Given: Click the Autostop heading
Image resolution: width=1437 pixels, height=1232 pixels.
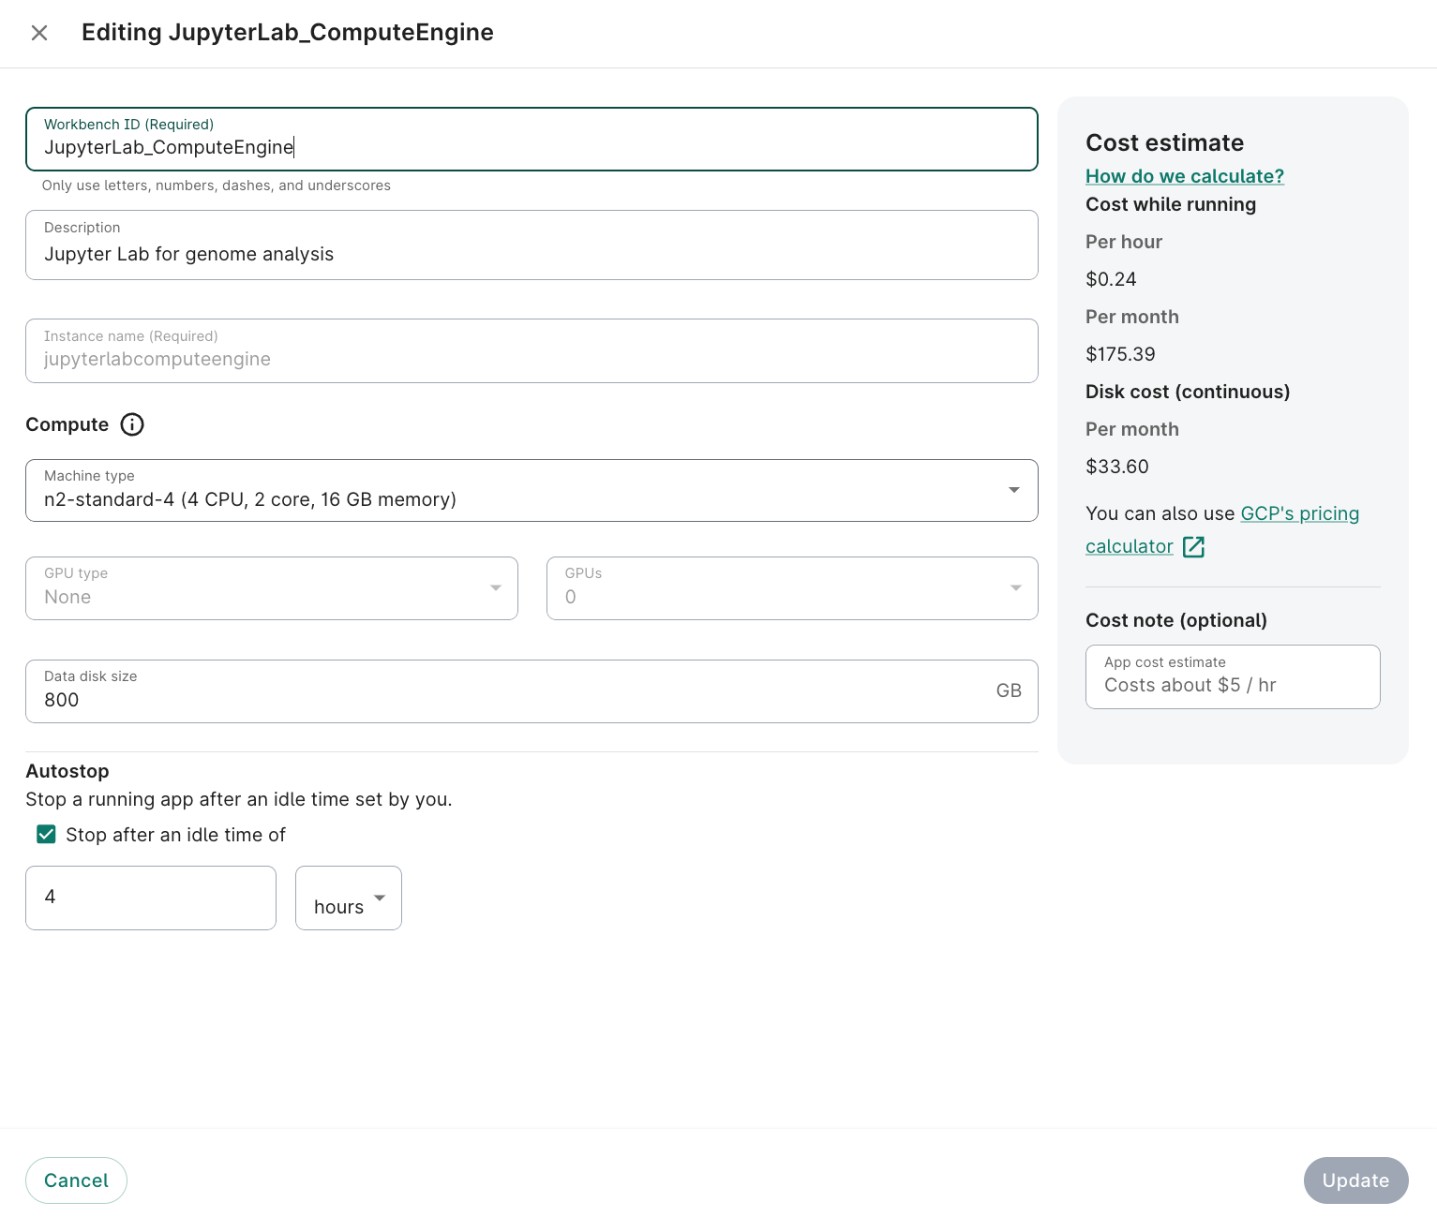Looking at the screenshot, I should pos(67,771).
